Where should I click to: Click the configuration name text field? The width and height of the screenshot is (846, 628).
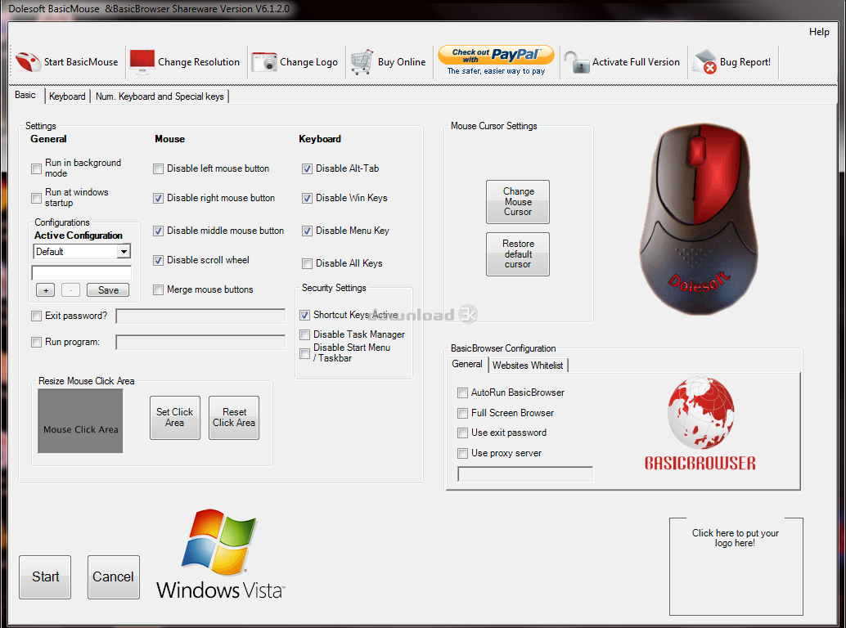[82, 273]
